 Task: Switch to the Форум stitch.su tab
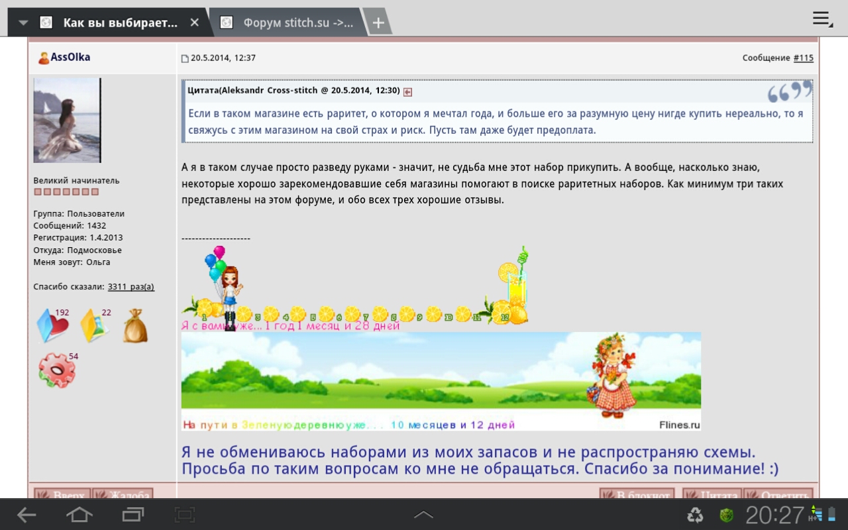pyautogui.click(x=291, y=23)
